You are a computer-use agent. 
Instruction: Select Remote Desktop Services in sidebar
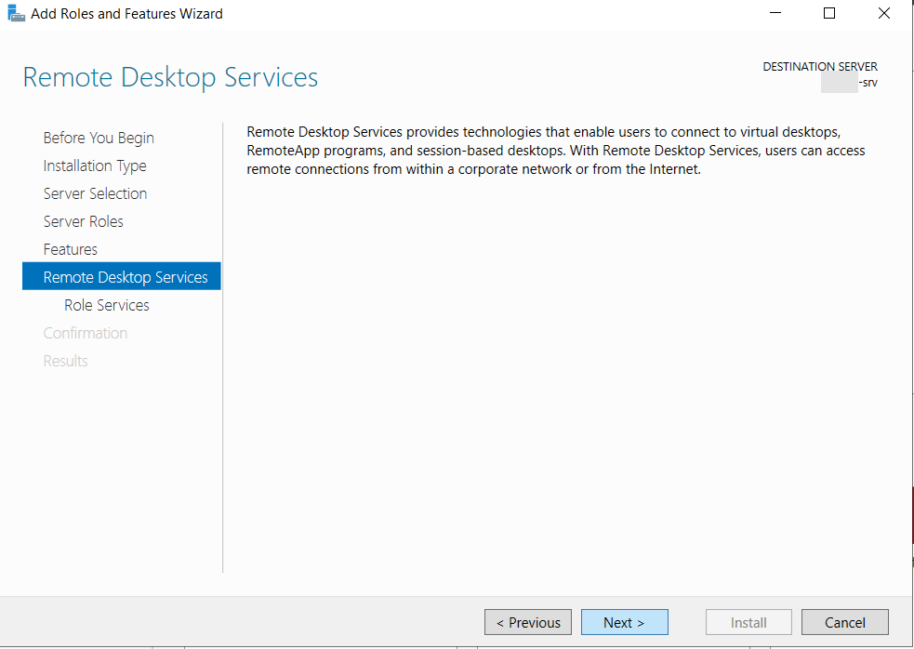pos(121,276)
